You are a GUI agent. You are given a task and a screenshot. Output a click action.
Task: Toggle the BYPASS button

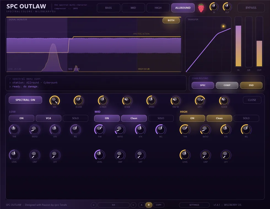(251, 8)
